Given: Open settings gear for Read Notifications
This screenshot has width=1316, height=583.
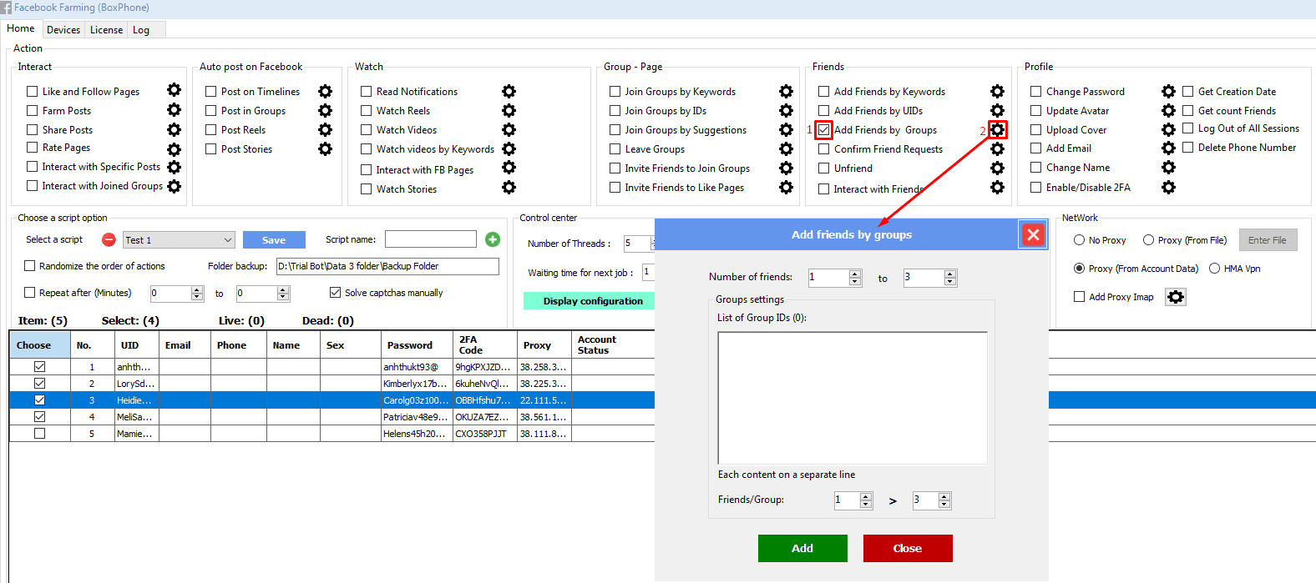Looking at the screenshot, I should point(509,91).
